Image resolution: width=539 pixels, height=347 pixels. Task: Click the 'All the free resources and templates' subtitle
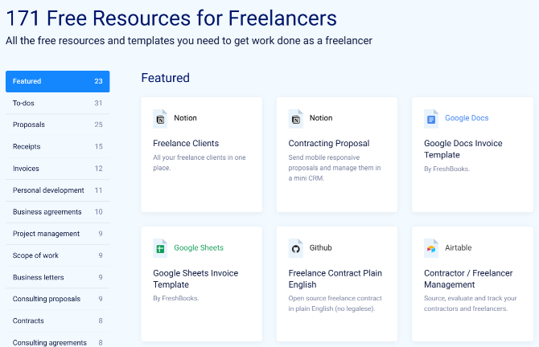coord(189,41)
